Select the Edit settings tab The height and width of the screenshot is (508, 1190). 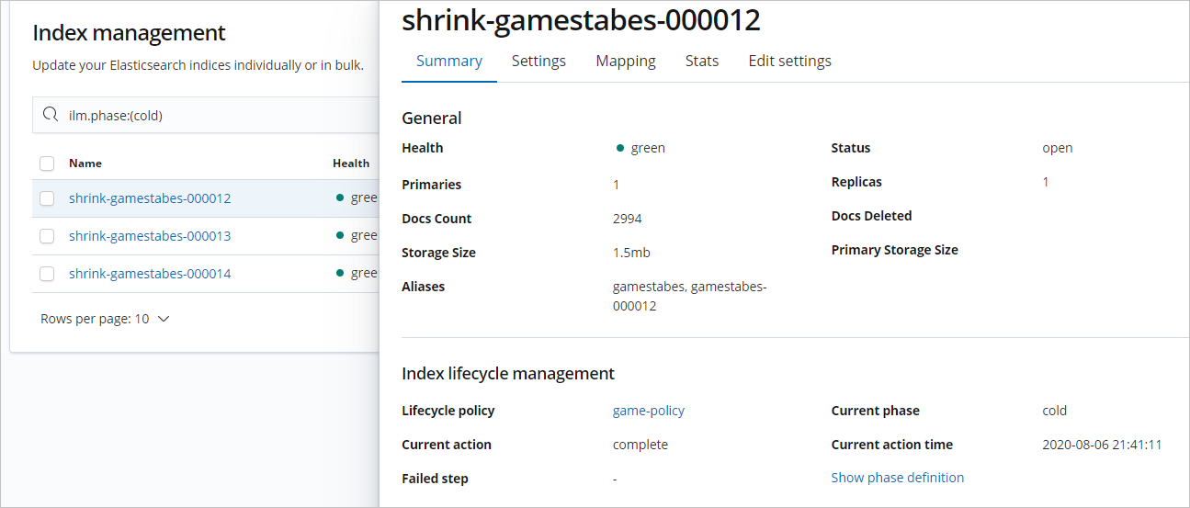pos(789,61)
